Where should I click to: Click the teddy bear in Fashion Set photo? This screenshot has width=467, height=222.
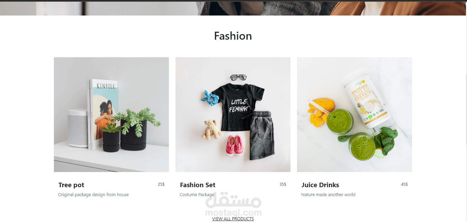click(211, 130)
